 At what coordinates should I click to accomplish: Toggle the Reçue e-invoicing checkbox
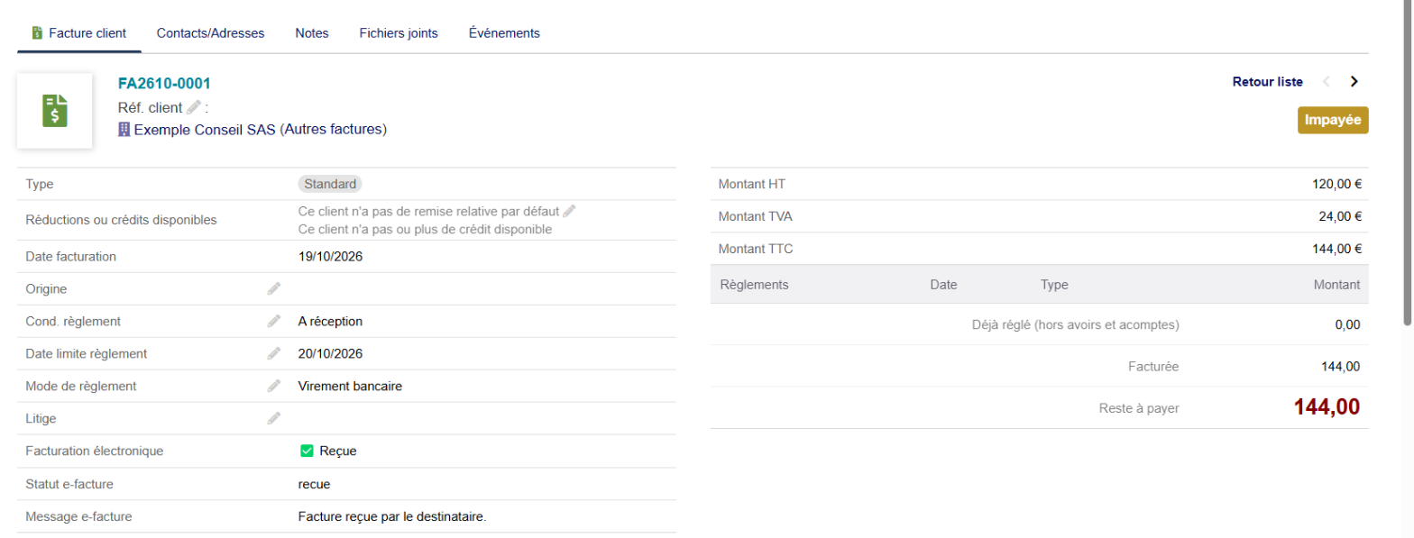[307, 451]
